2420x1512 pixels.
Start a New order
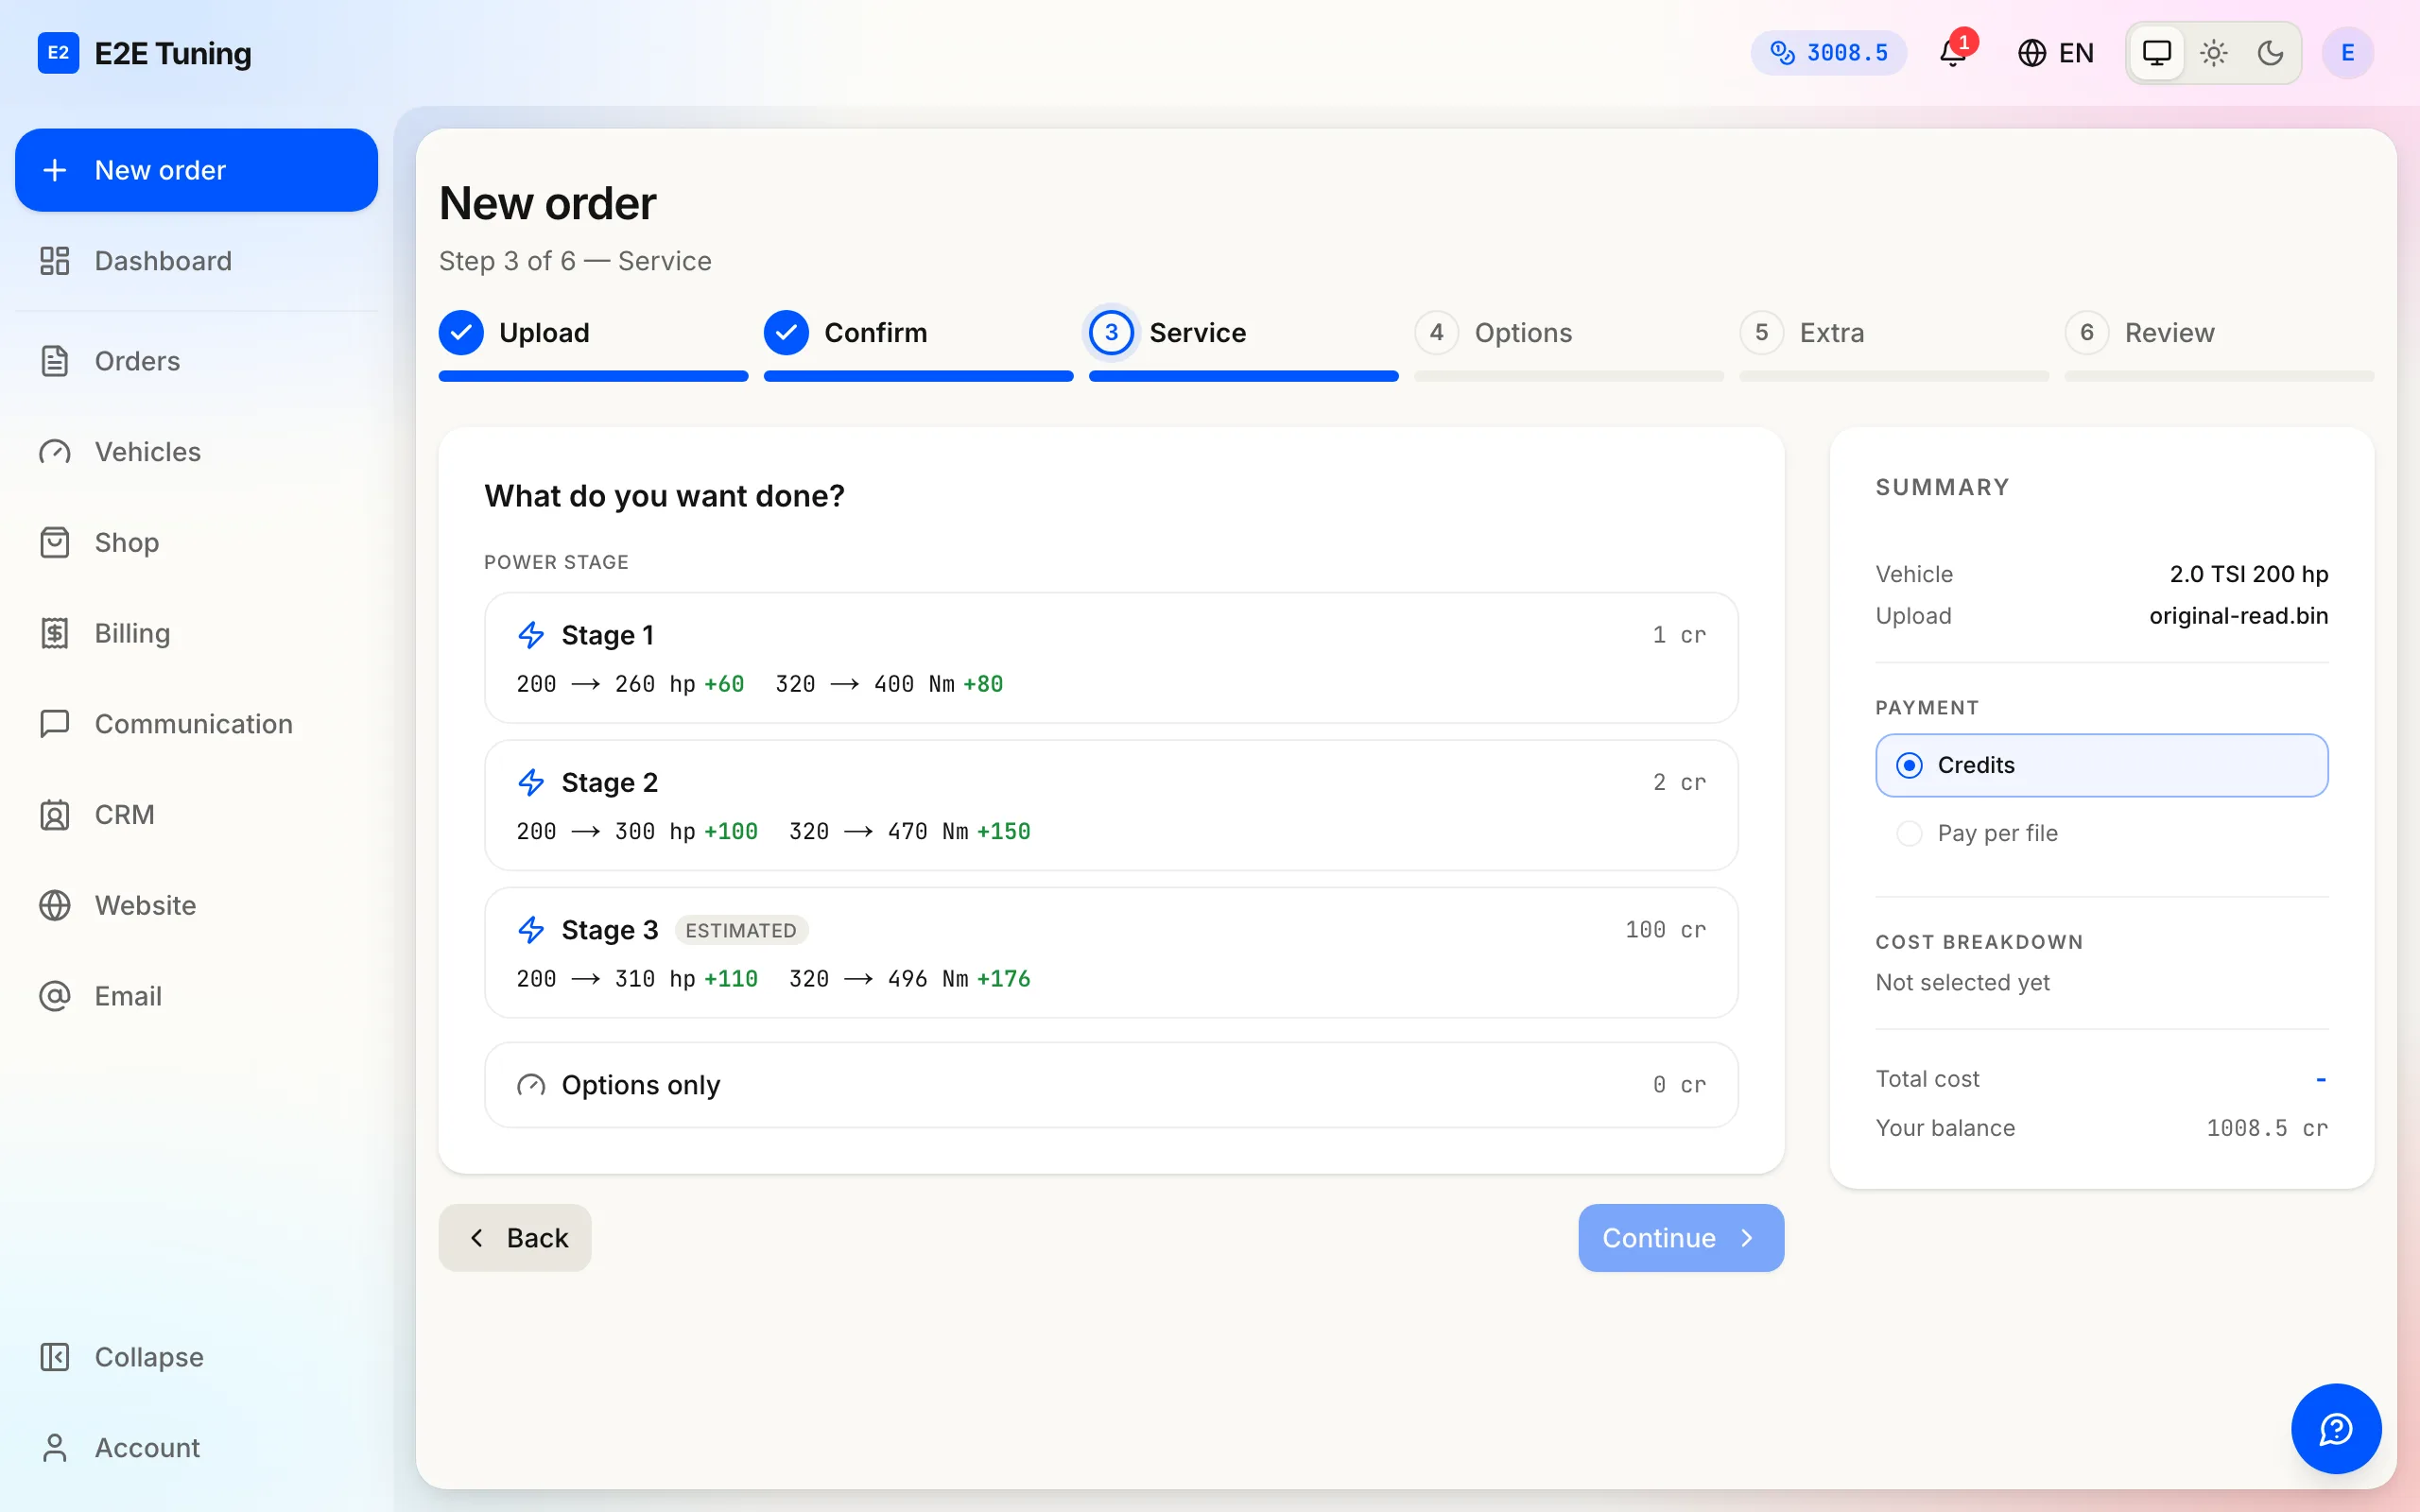[196, 170]
